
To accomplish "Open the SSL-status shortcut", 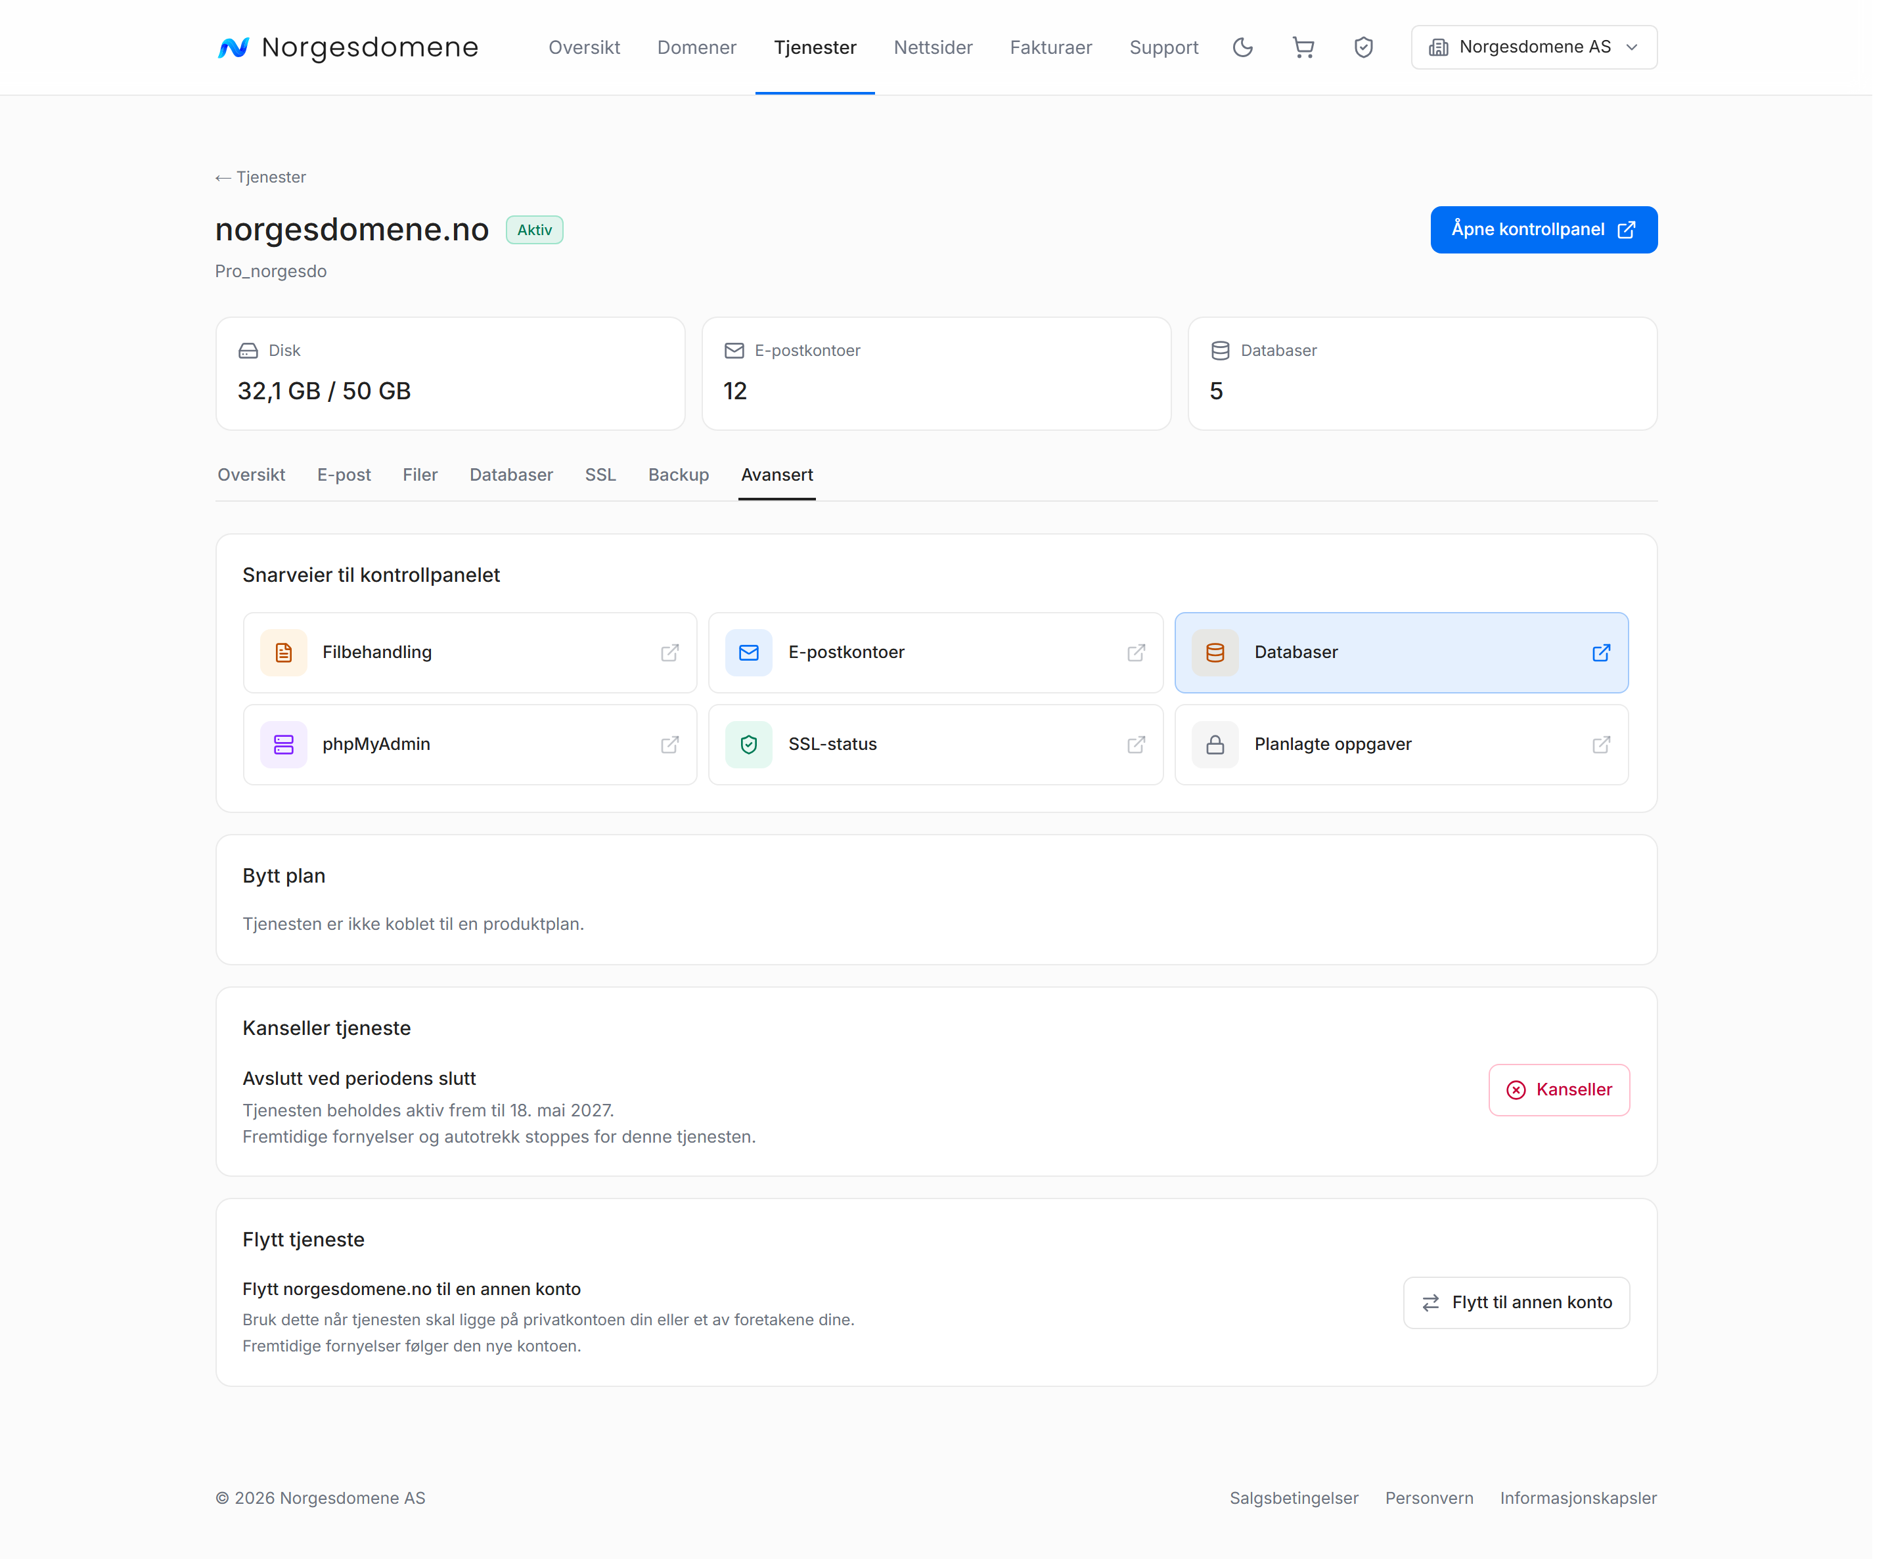I will [935, 745].
